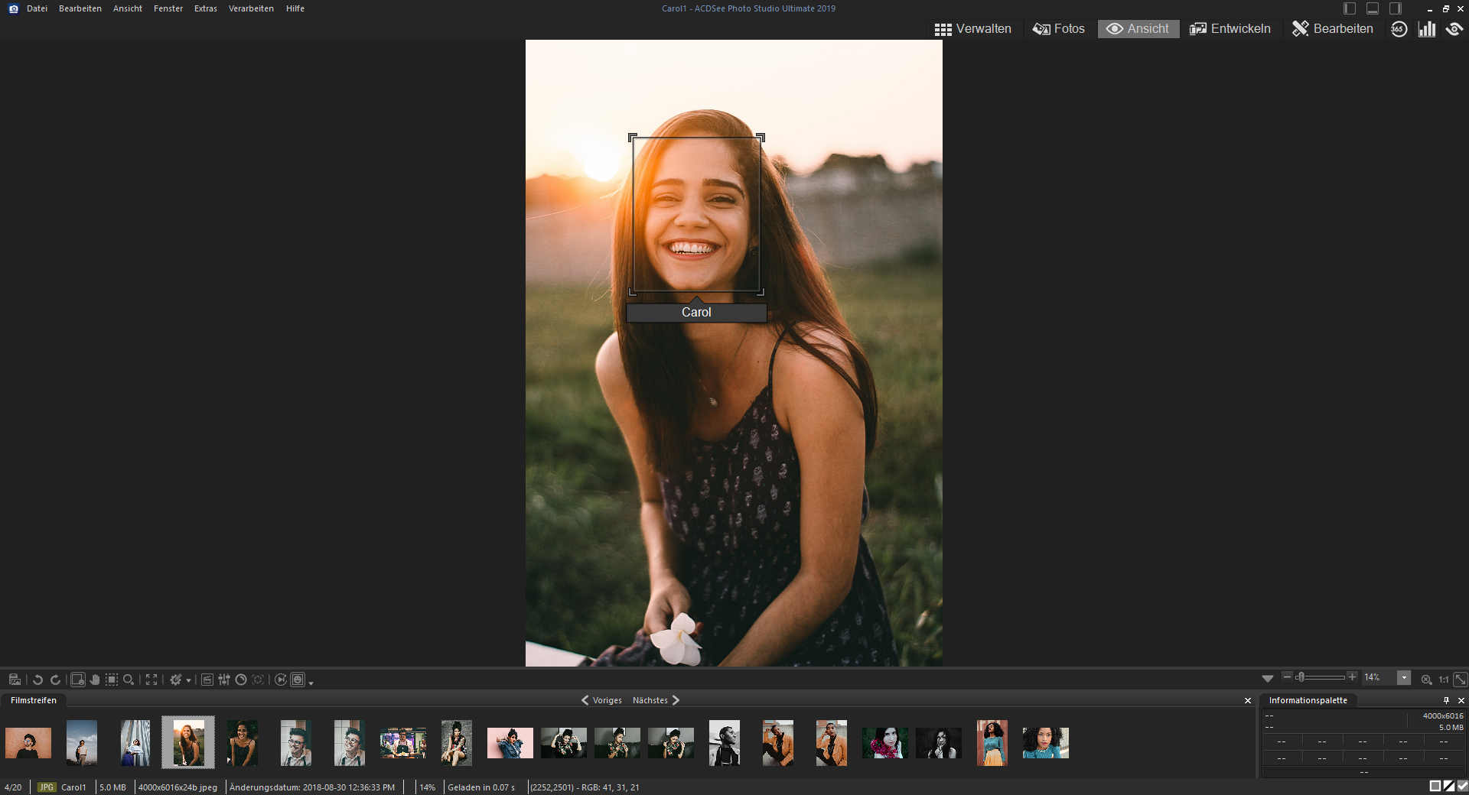Click the actual size 1:1 zoom button

click(x=1444, y=680)
